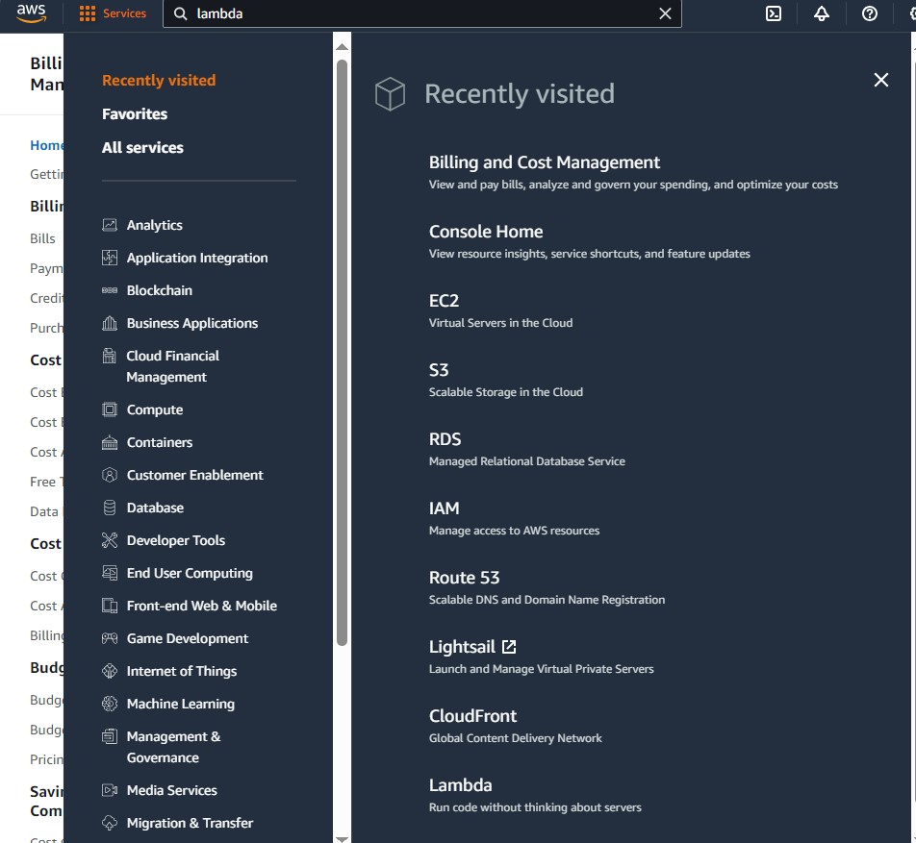This screenshot has height=843, width=916.
Task: Open the Route 53 service link
Action: pos(464,578)
